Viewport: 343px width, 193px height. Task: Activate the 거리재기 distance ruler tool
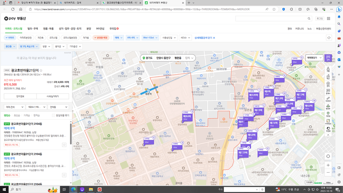pos(328,99)
